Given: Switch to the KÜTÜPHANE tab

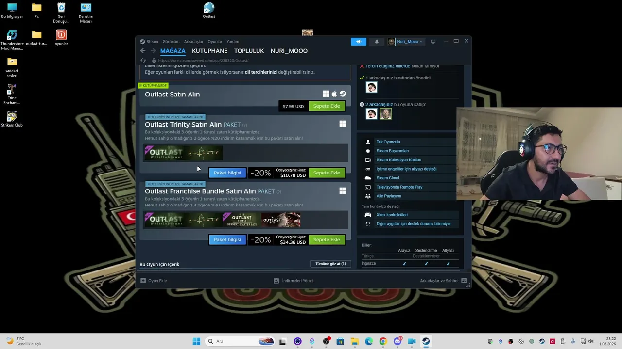Looking at the screenshot, I should pyautogui.click(x=210, y=51).
